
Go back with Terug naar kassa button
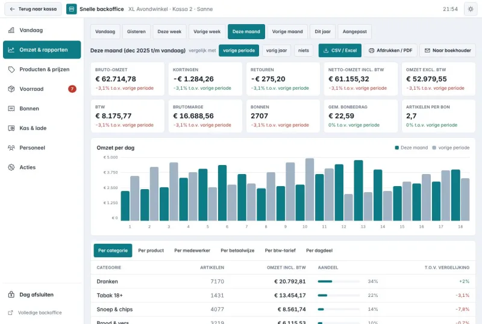tap(33, 9)
